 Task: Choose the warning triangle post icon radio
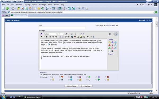click(78, 80)
